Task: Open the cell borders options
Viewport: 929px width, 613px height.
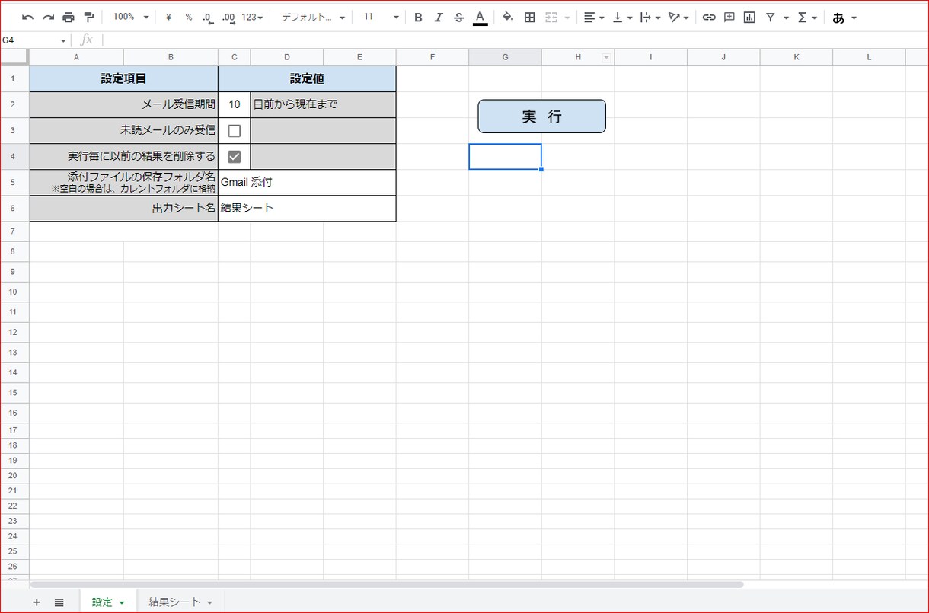Action: (530, 17)
